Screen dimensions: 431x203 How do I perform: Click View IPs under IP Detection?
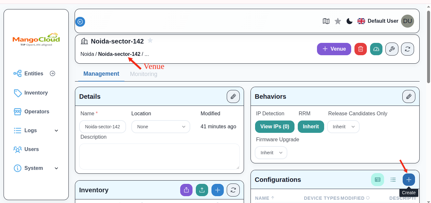click(x=275, y=127)
